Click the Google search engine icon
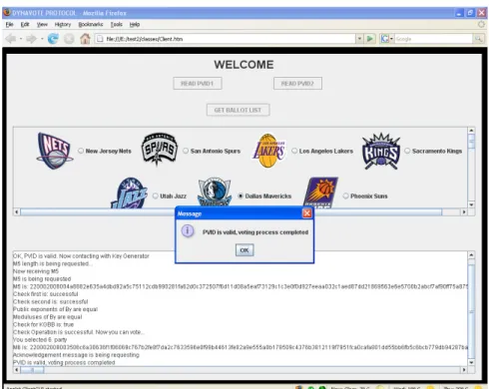489x389 pixels. coord(384,39)
